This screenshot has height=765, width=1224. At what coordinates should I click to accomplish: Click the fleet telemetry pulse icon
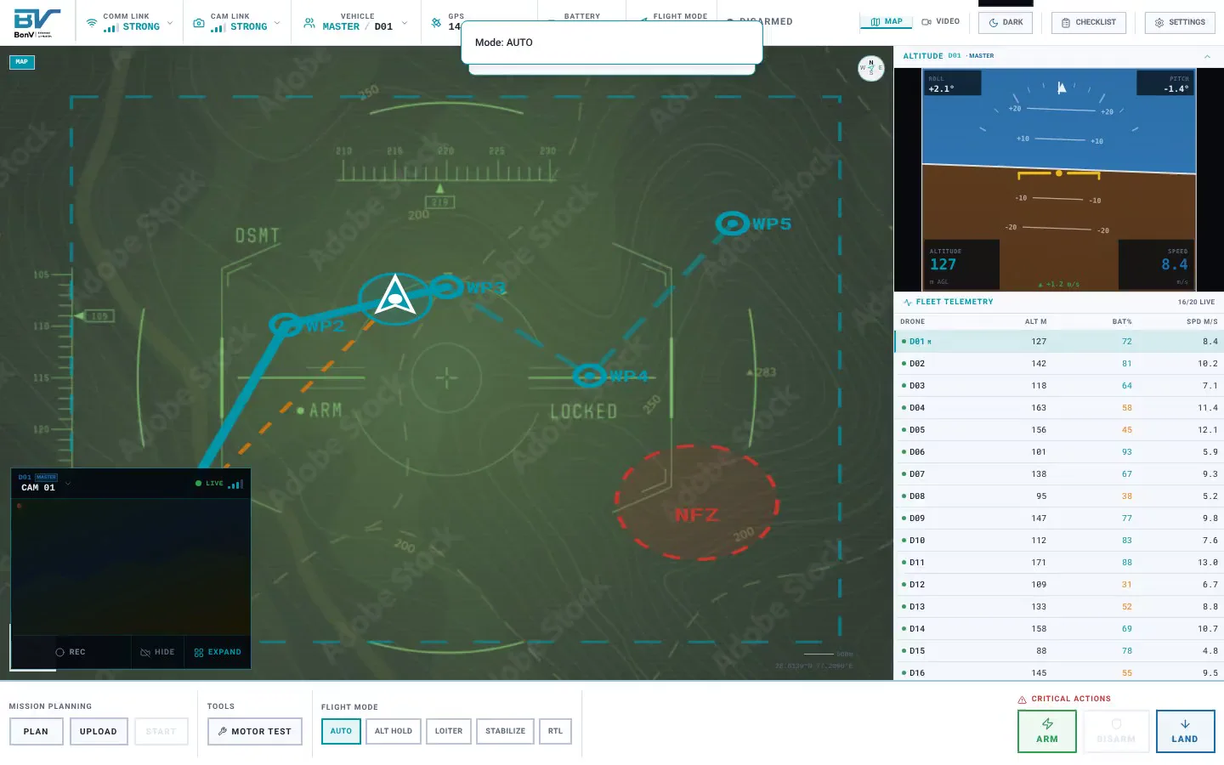(x=908, y=303)
